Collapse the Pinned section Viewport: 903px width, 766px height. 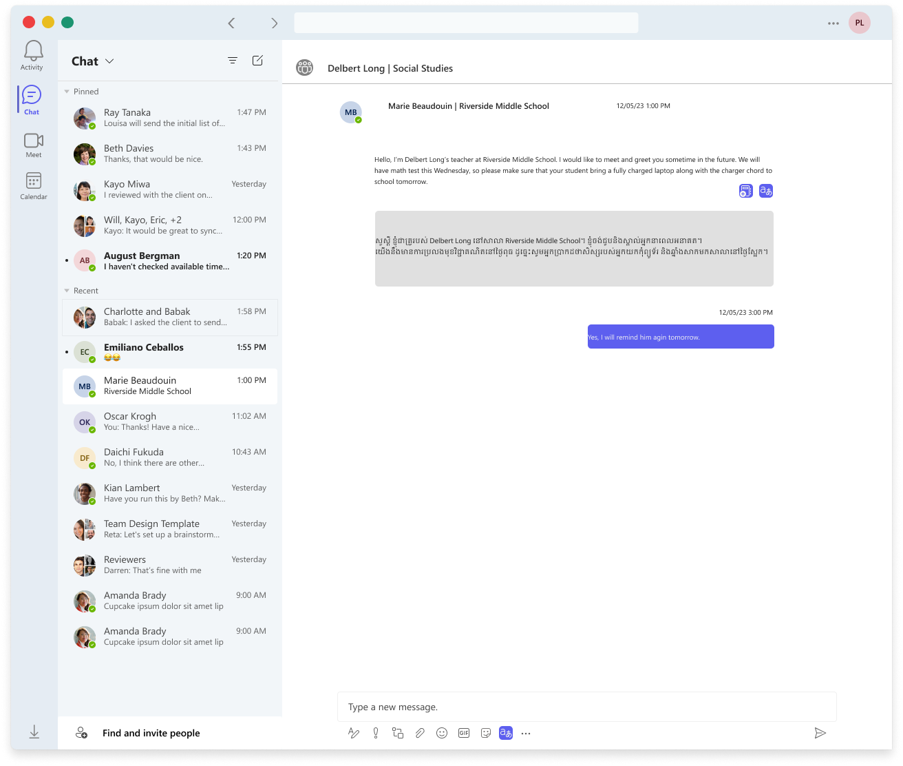click(67, 92)
